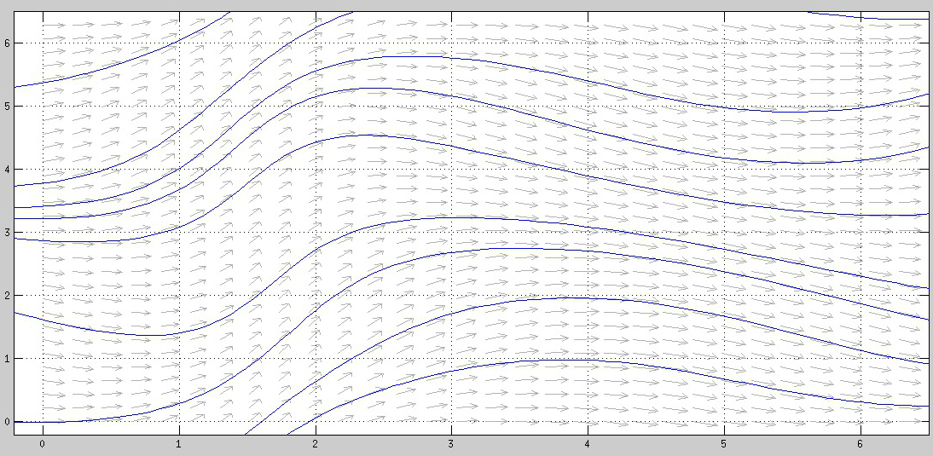The width and height of the screenshot is (933, 456).
Task: Click y-axis tick label 2
Action: (x=6, y=296)
